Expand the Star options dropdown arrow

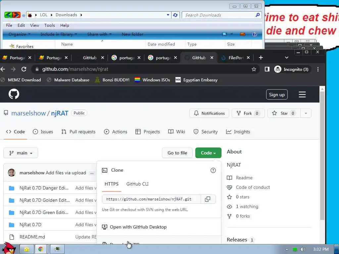click(306, 113)
